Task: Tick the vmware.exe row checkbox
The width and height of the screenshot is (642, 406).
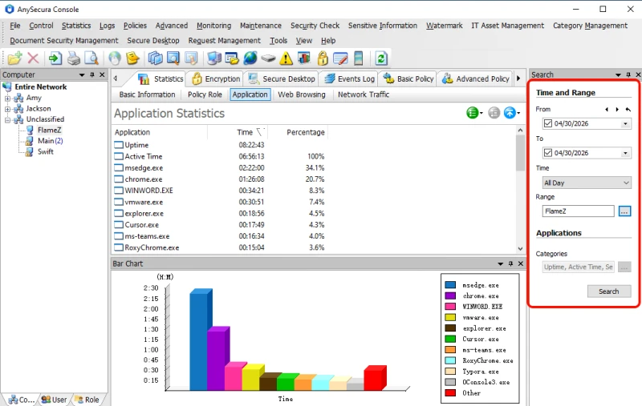Action: [x=119, y=202]
